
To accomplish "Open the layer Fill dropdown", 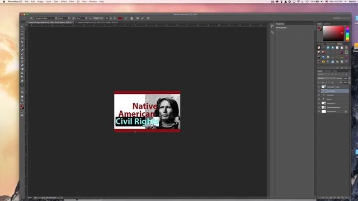I will click(350, 83).
